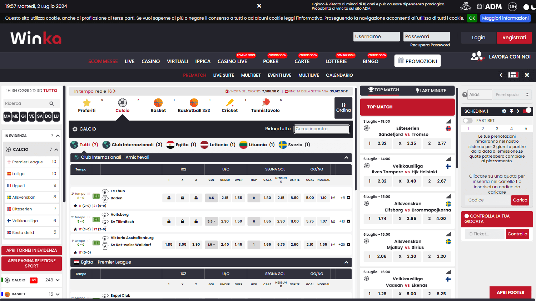Click the fullscreen expand icon in submenu bar
Viewport: 536px width, 301px height.
[527, 75]
